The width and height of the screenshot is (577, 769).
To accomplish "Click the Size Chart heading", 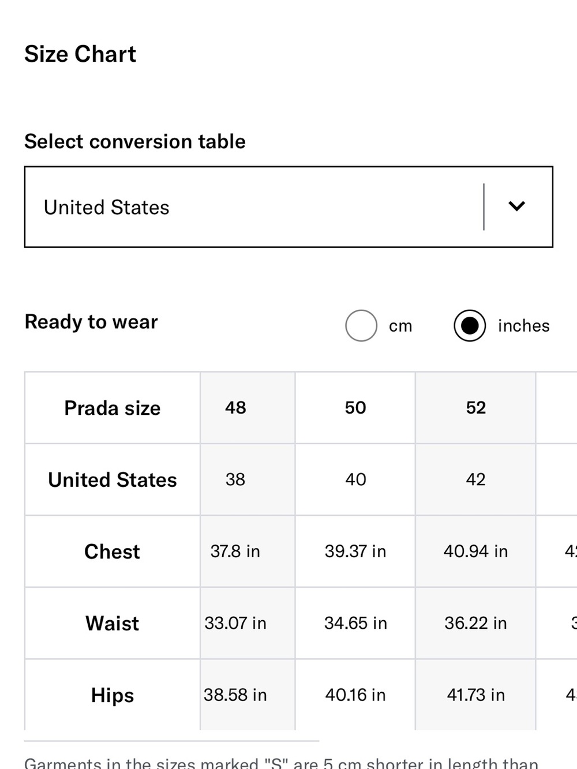I will pos(80,54).
